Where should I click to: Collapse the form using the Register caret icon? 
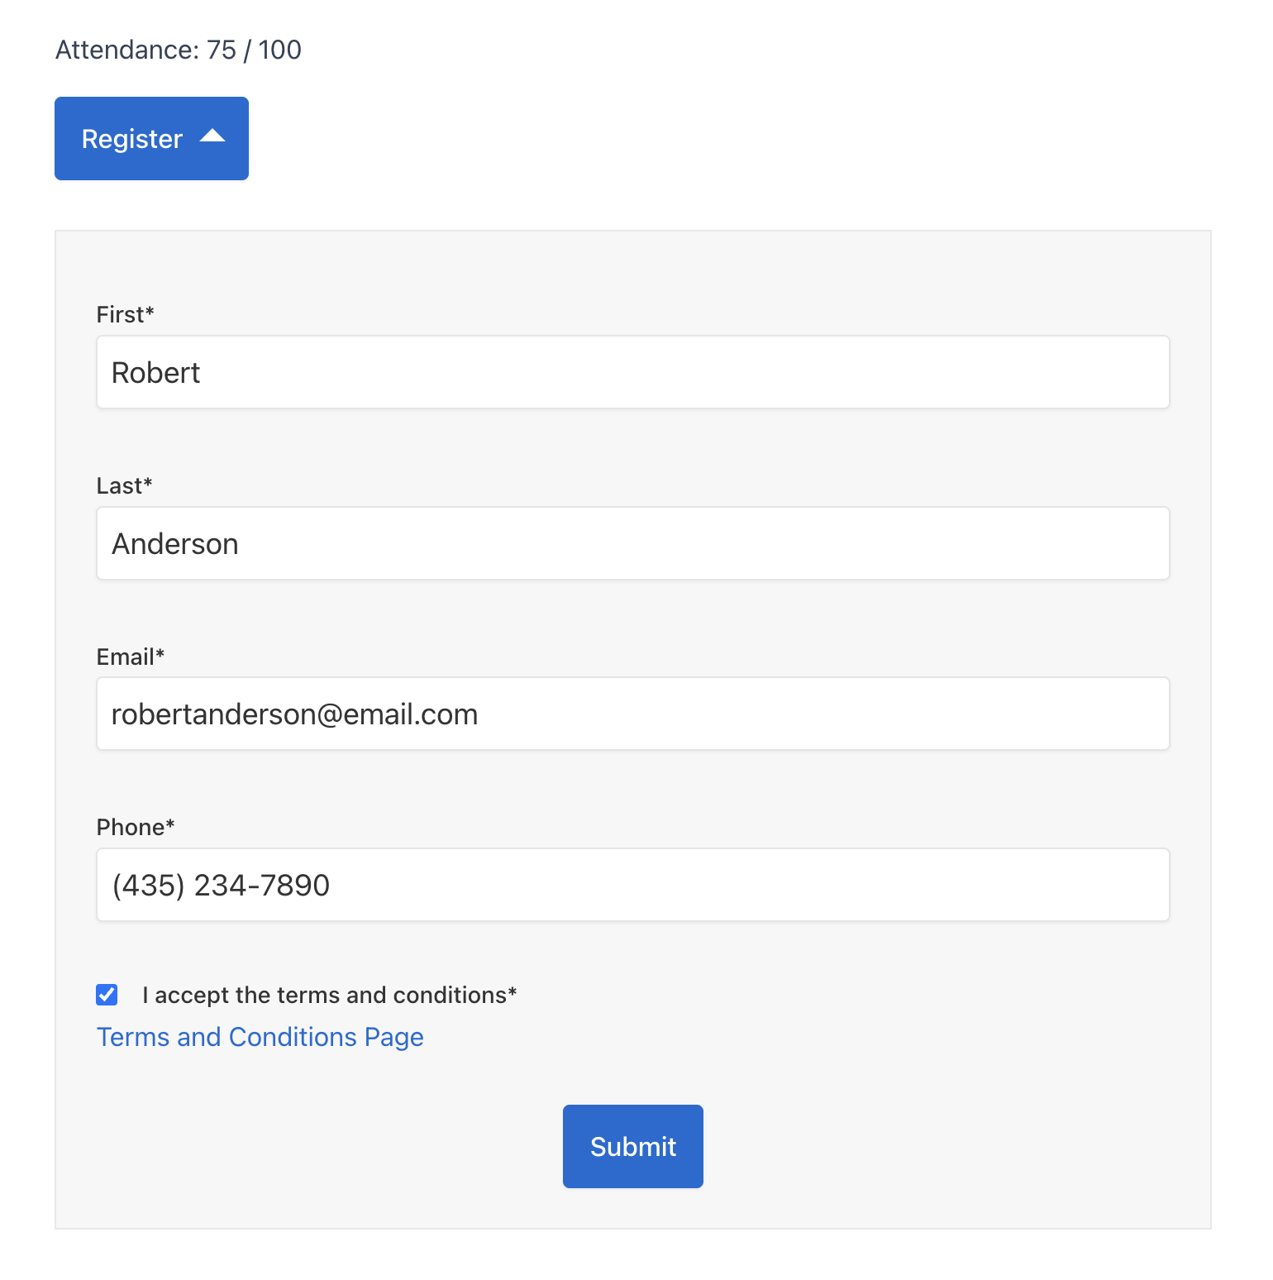212,136
